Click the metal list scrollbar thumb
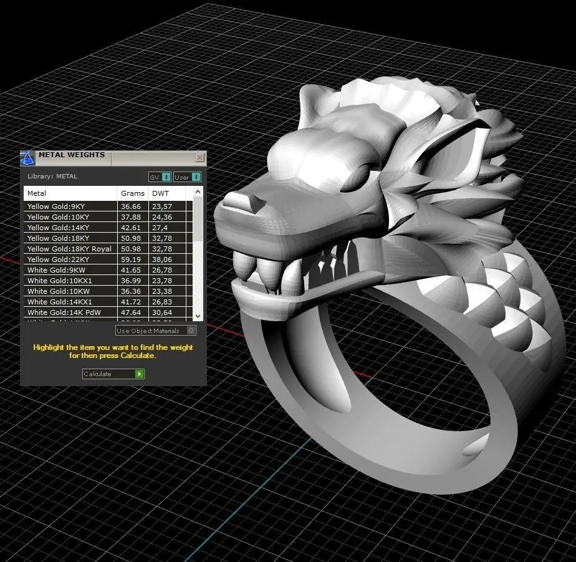Image resolution: width=576 pixels, height=562 pixels. [198, 219]
